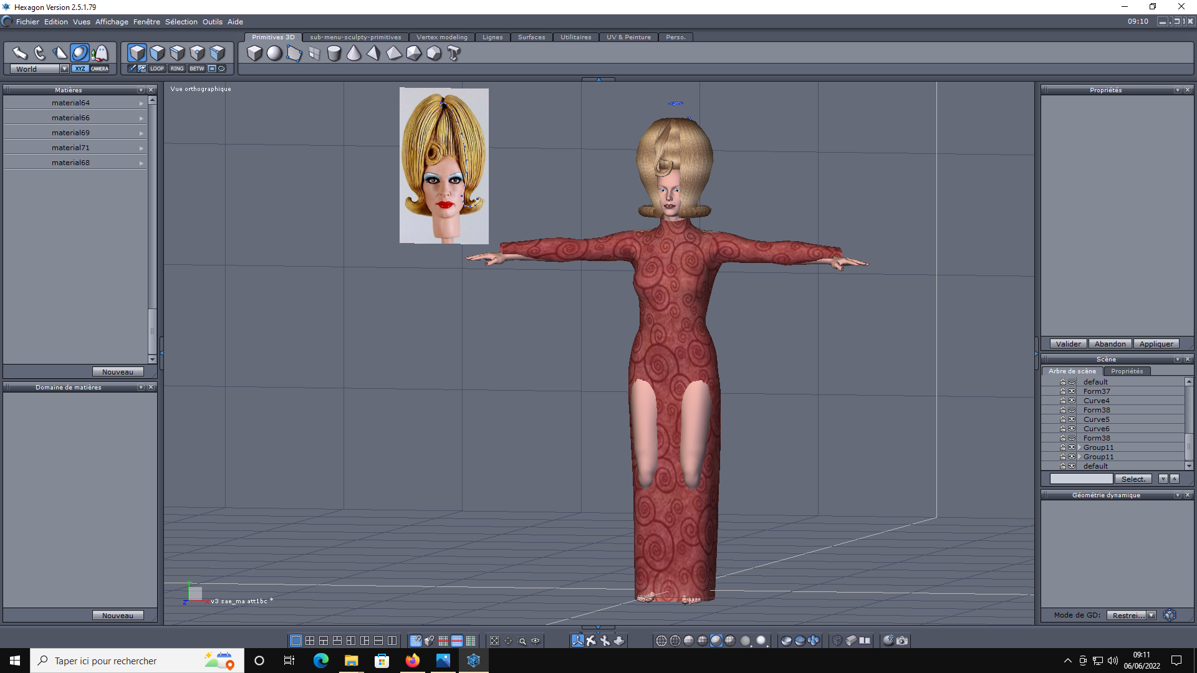This screenshot has width=1197, height=673.
Task: Switch to the Vertex modeling tab
Action: tap(441, 37)
